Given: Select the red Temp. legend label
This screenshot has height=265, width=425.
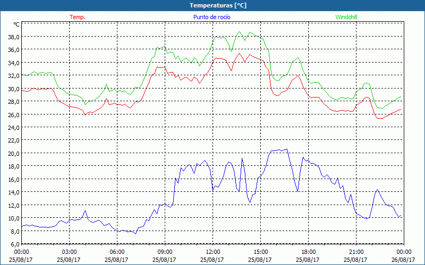Looking at the screenshot, I should pos(78,17).
